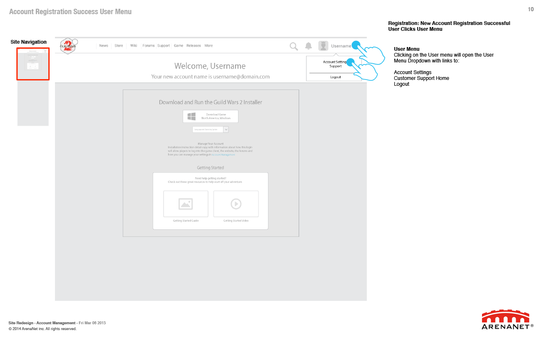Select Forums in the top navigation

coord(149,46)
